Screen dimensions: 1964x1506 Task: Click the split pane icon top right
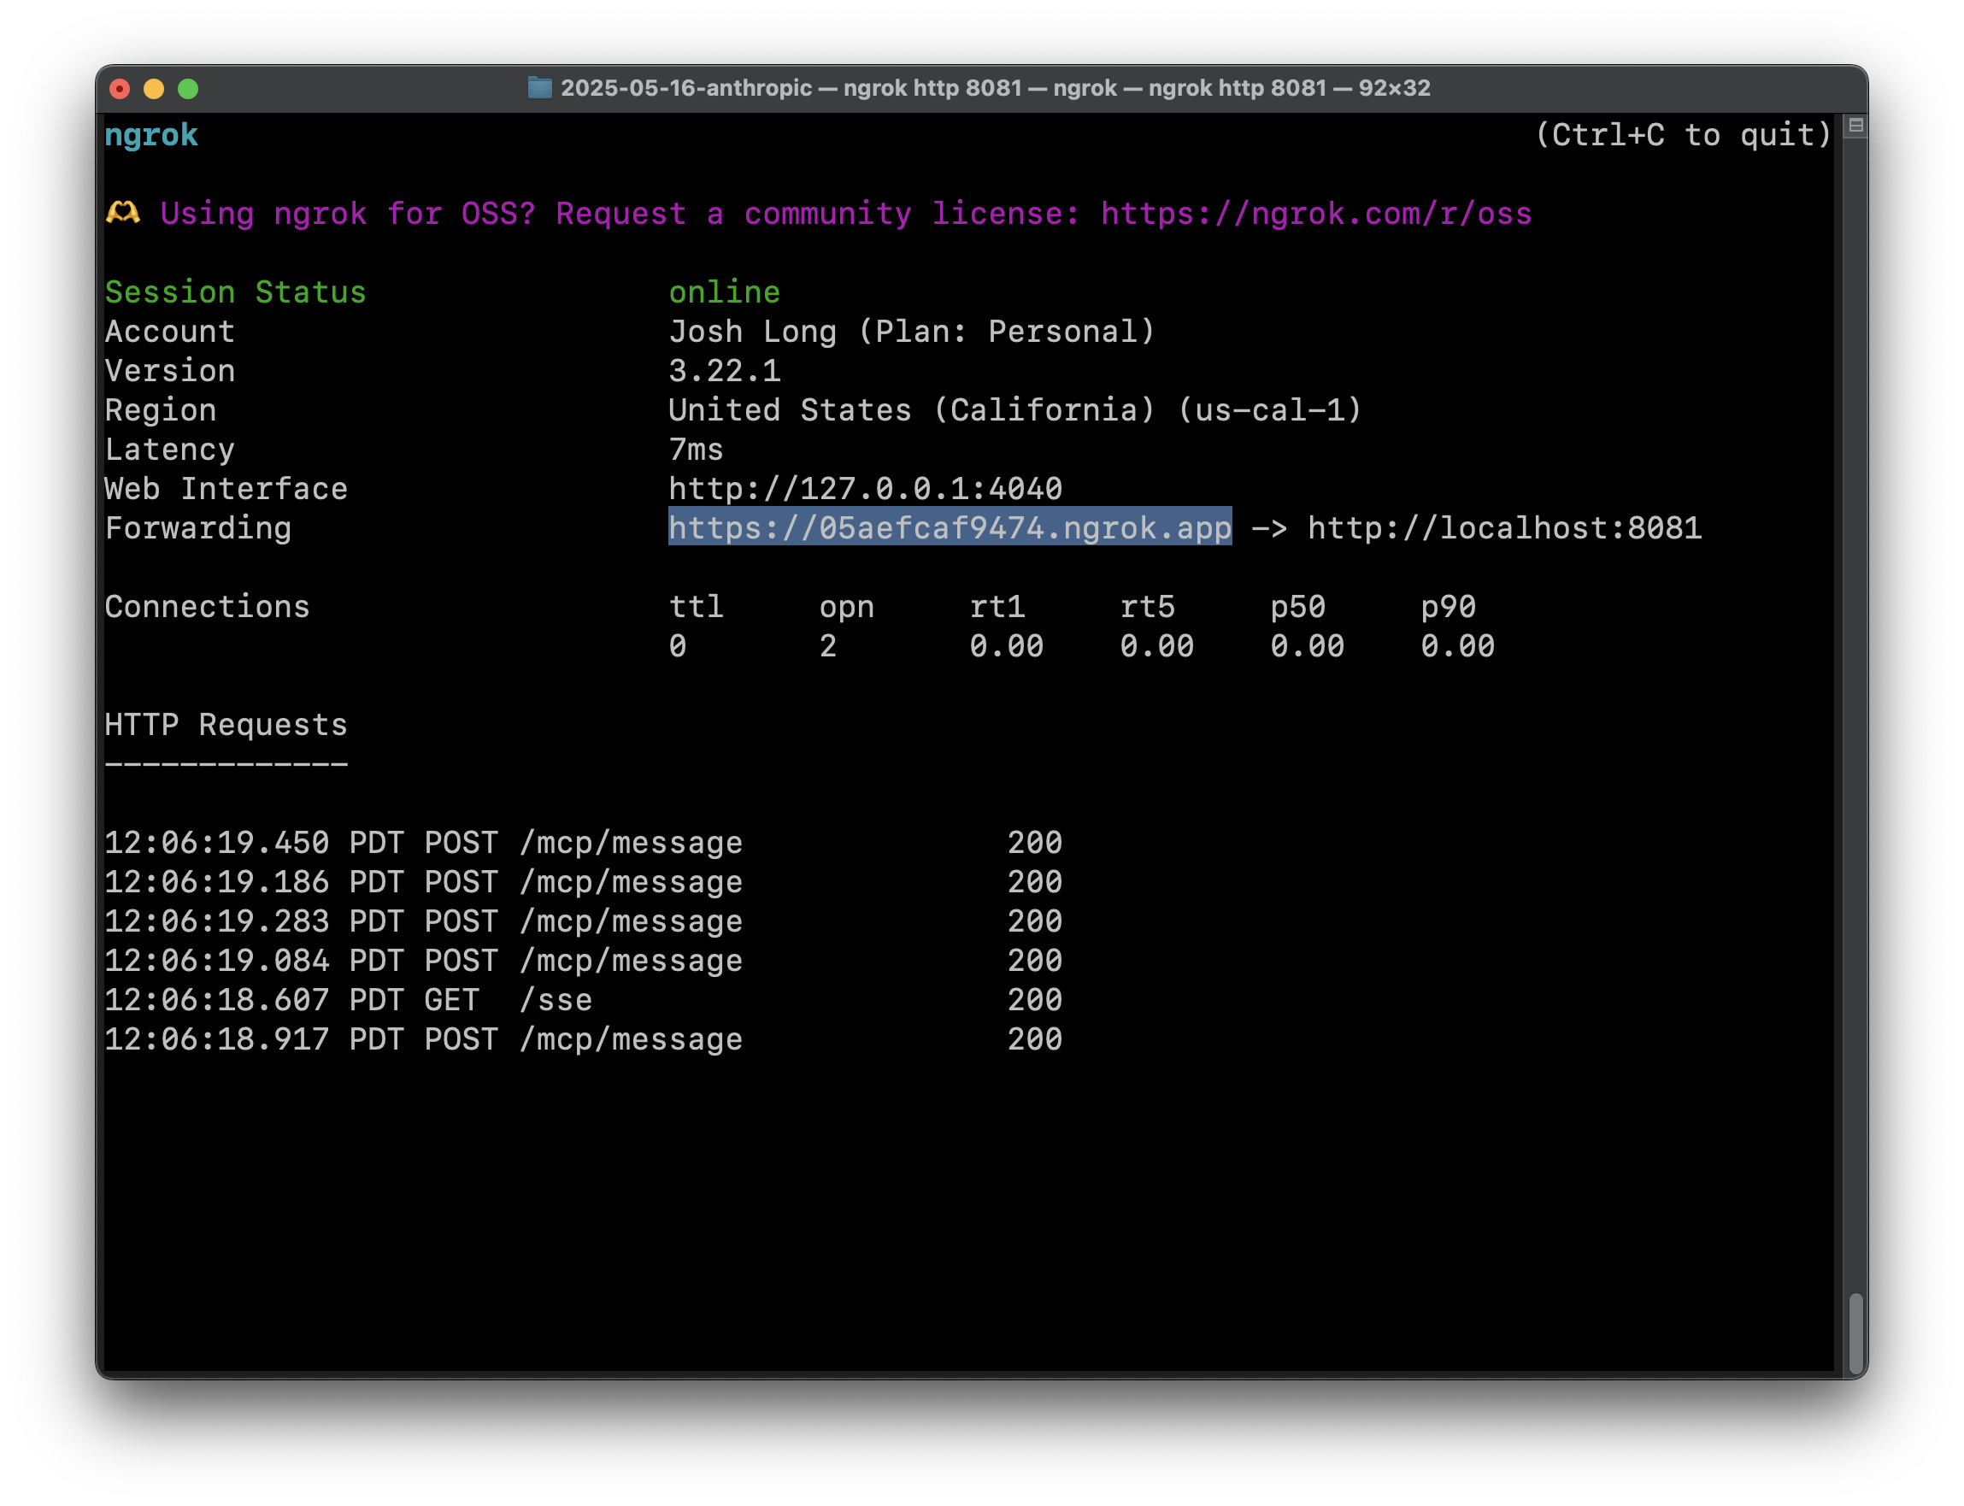click(x=1855, y=126)
